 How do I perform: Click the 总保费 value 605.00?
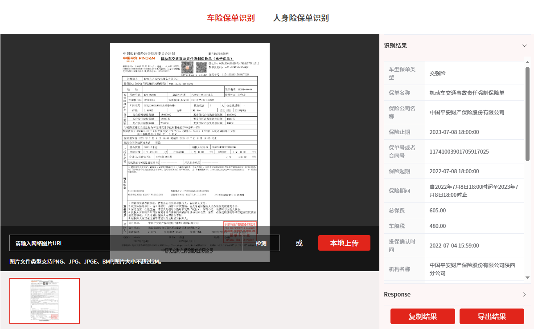click(x=438, y=211)
